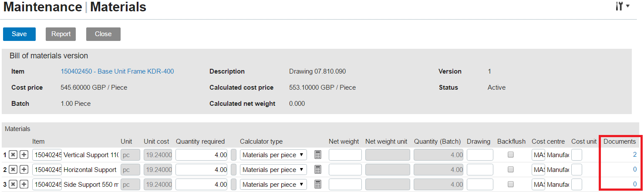
Task: Click the delete X icon on row 2
Action: tap(13, 170)
